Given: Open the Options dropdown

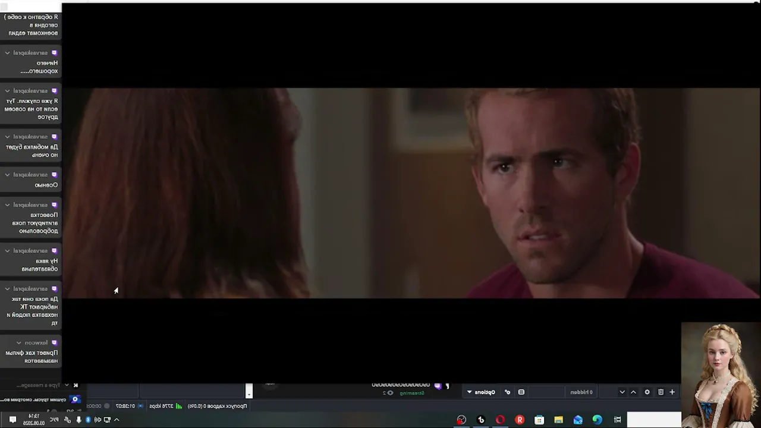Looking at the screenshot, I should click(482, 392).
